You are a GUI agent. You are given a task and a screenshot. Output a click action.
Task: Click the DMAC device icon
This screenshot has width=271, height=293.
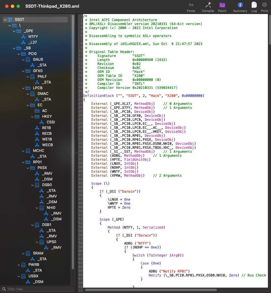point(32,93)
